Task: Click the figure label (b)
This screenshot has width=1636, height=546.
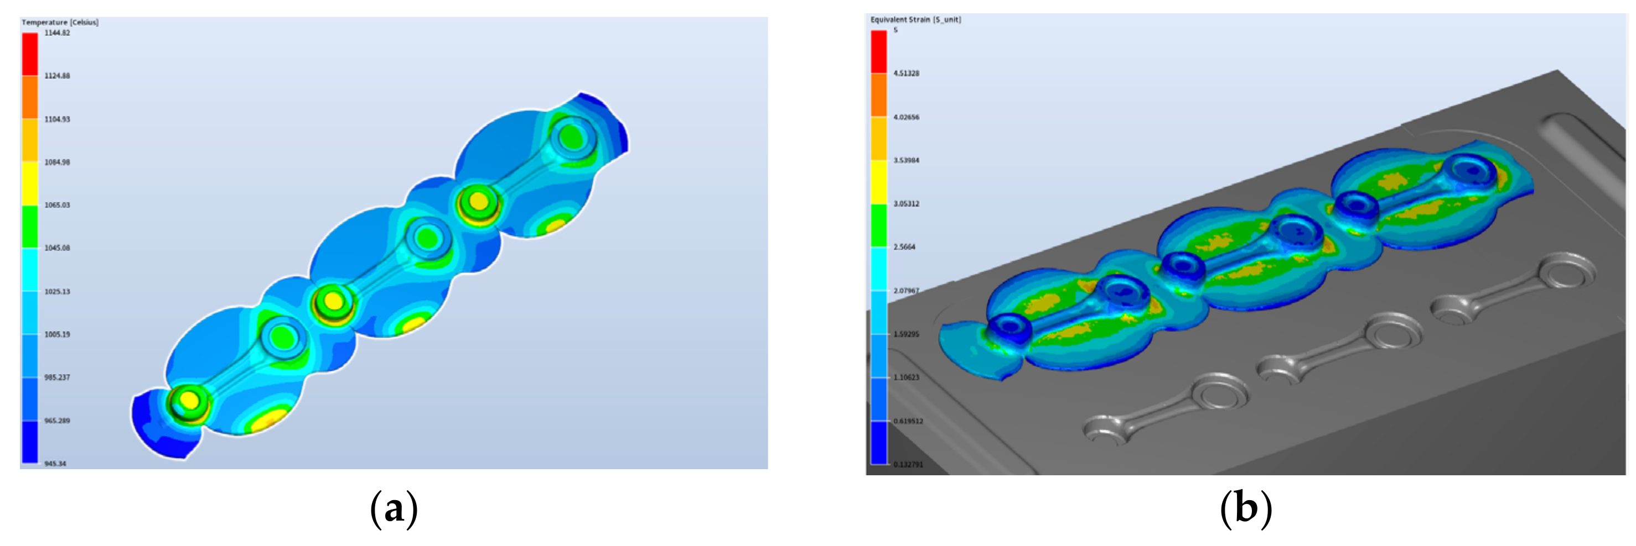Action: point(1246,508)
